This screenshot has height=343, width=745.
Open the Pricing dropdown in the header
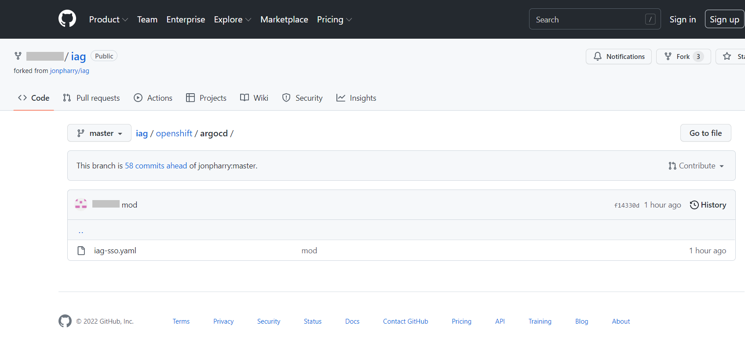coord(335,19)
